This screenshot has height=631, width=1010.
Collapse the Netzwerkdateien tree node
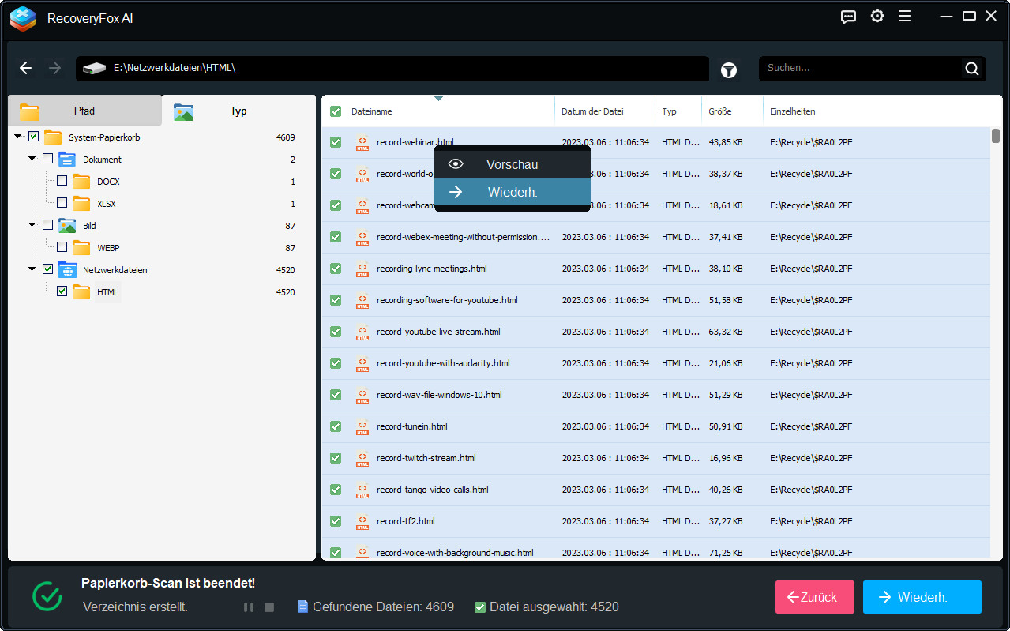tap(32, 269)
